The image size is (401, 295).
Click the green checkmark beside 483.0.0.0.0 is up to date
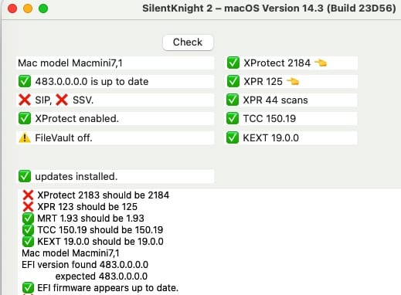25,82
